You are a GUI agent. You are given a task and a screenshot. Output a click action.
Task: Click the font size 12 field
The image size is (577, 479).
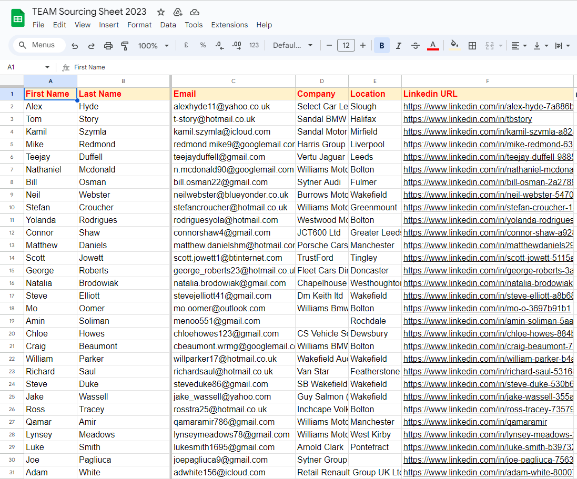346,45
